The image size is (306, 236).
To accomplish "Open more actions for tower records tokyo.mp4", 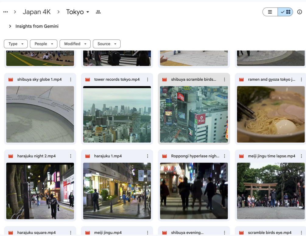I will [x=148, y=79].
